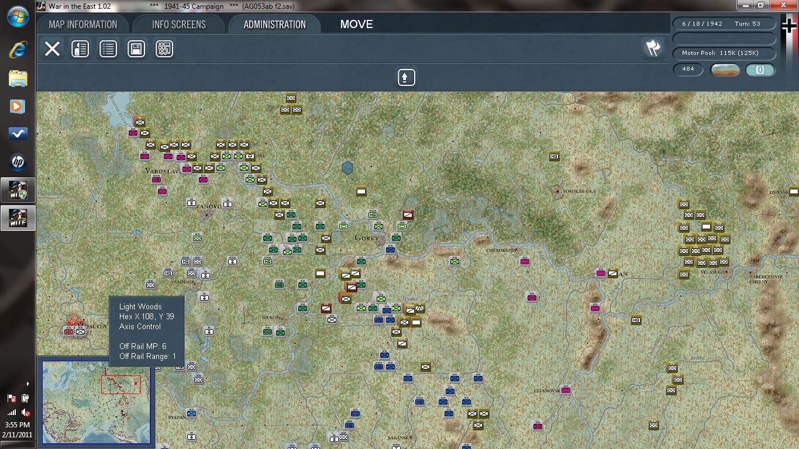The height and width of the screenshot is (449, 799).
Task: Click the Motor Pool 115K (125K) readout
Action: (x=725, y=53)
